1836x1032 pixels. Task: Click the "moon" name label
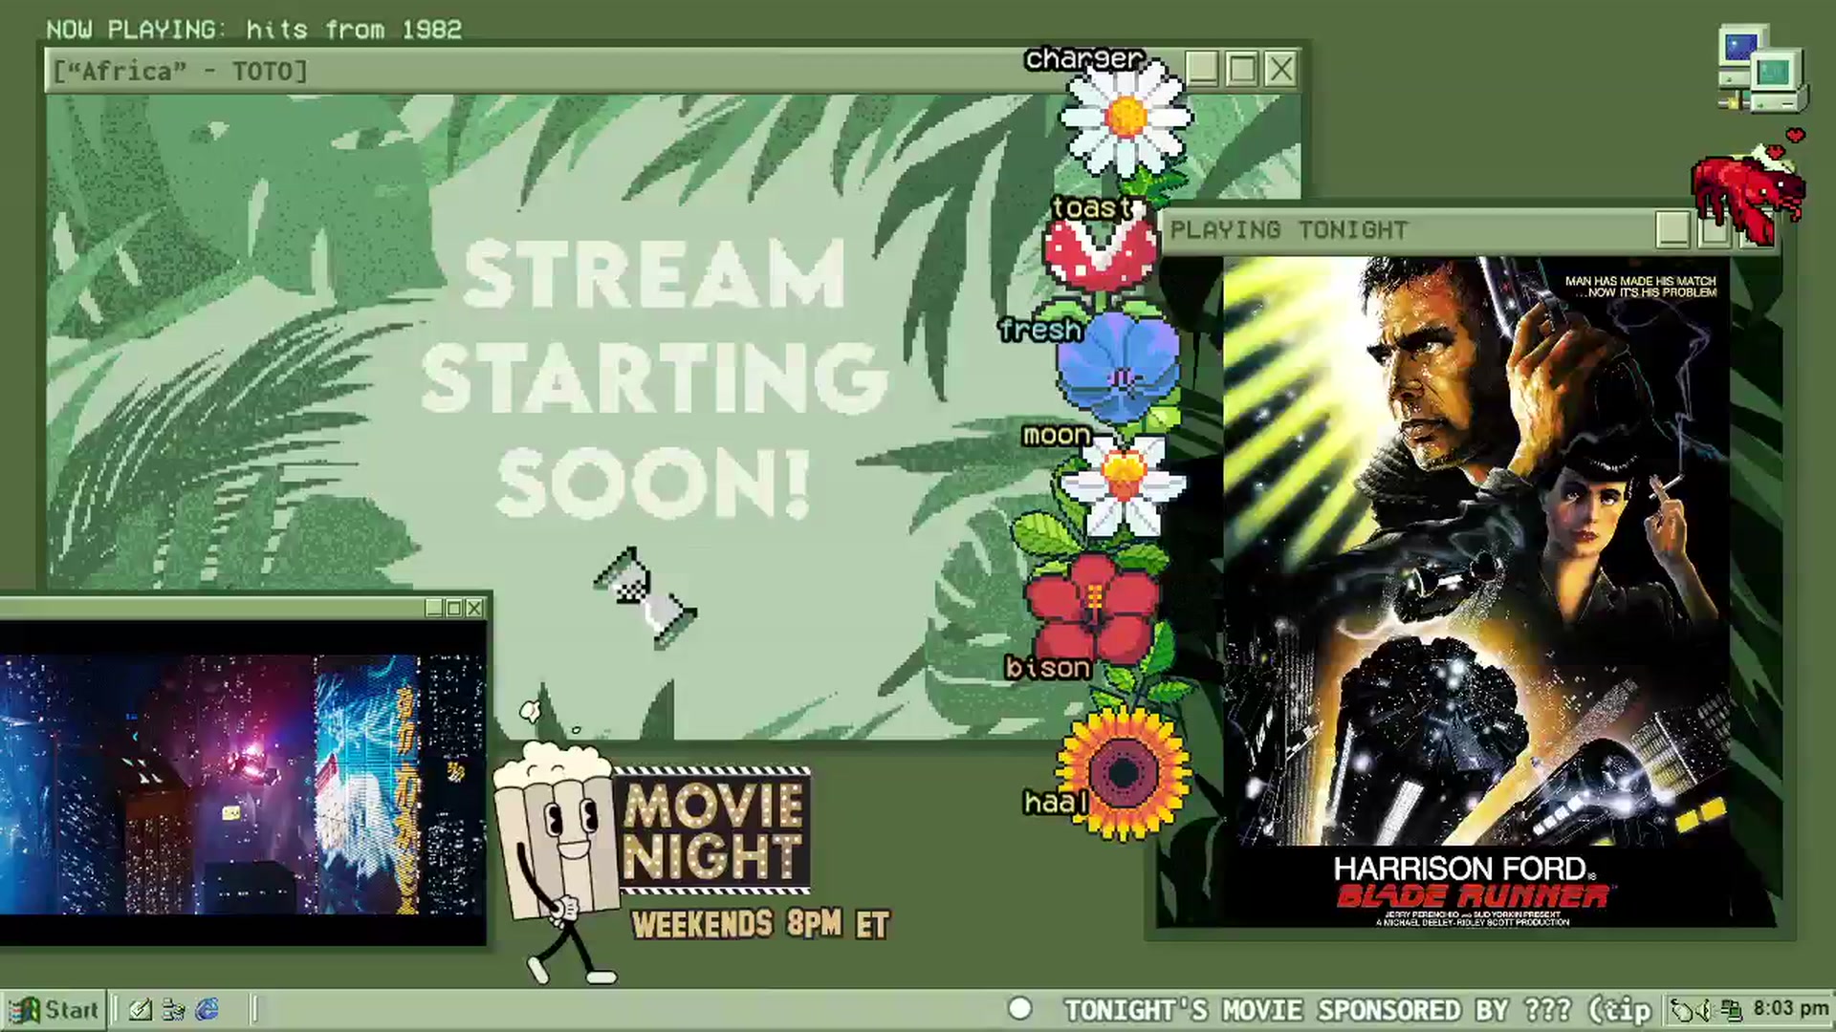click(1057, 436)
